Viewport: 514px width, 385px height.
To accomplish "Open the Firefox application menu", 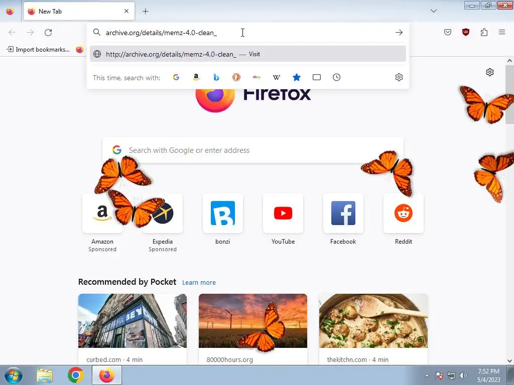I will pos(502,32).
